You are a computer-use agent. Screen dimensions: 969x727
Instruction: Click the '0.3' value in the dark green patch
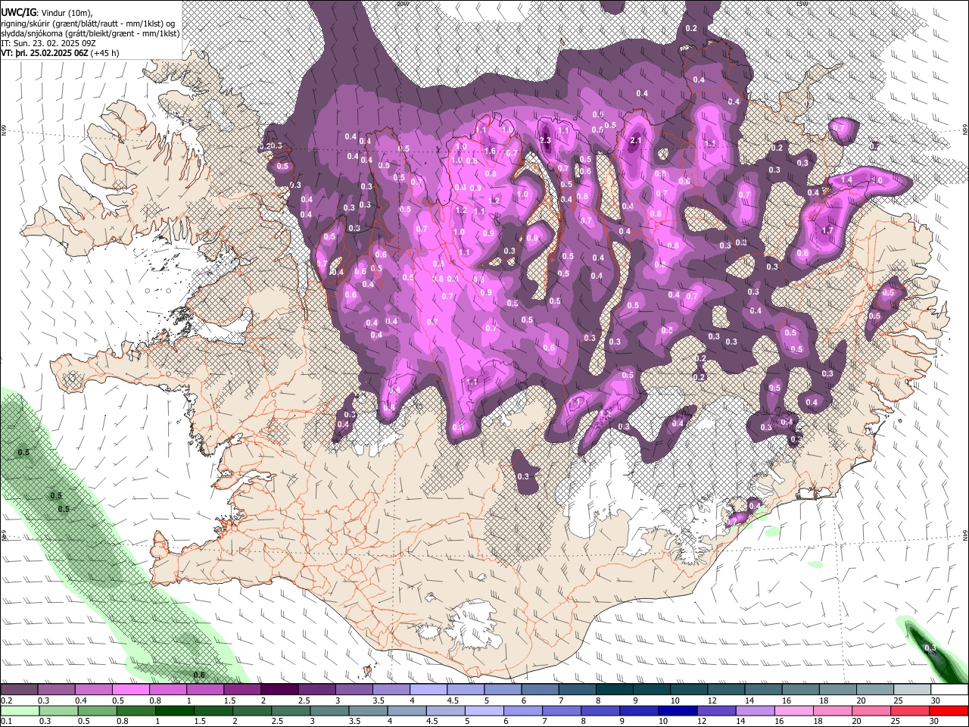930,648
